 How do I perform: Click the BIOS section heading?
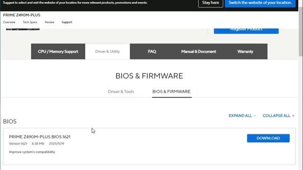click(9, 121)
